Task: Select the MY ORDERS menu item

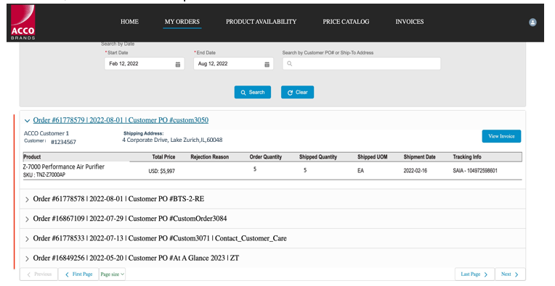Action: click(x=182, y=22)
